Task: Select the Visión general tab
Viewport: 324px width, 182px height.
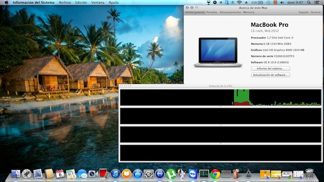Action: click(x=195, y=12)
